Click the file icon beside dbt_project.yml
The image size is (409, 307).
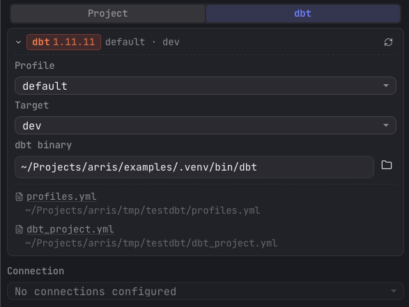19,230
